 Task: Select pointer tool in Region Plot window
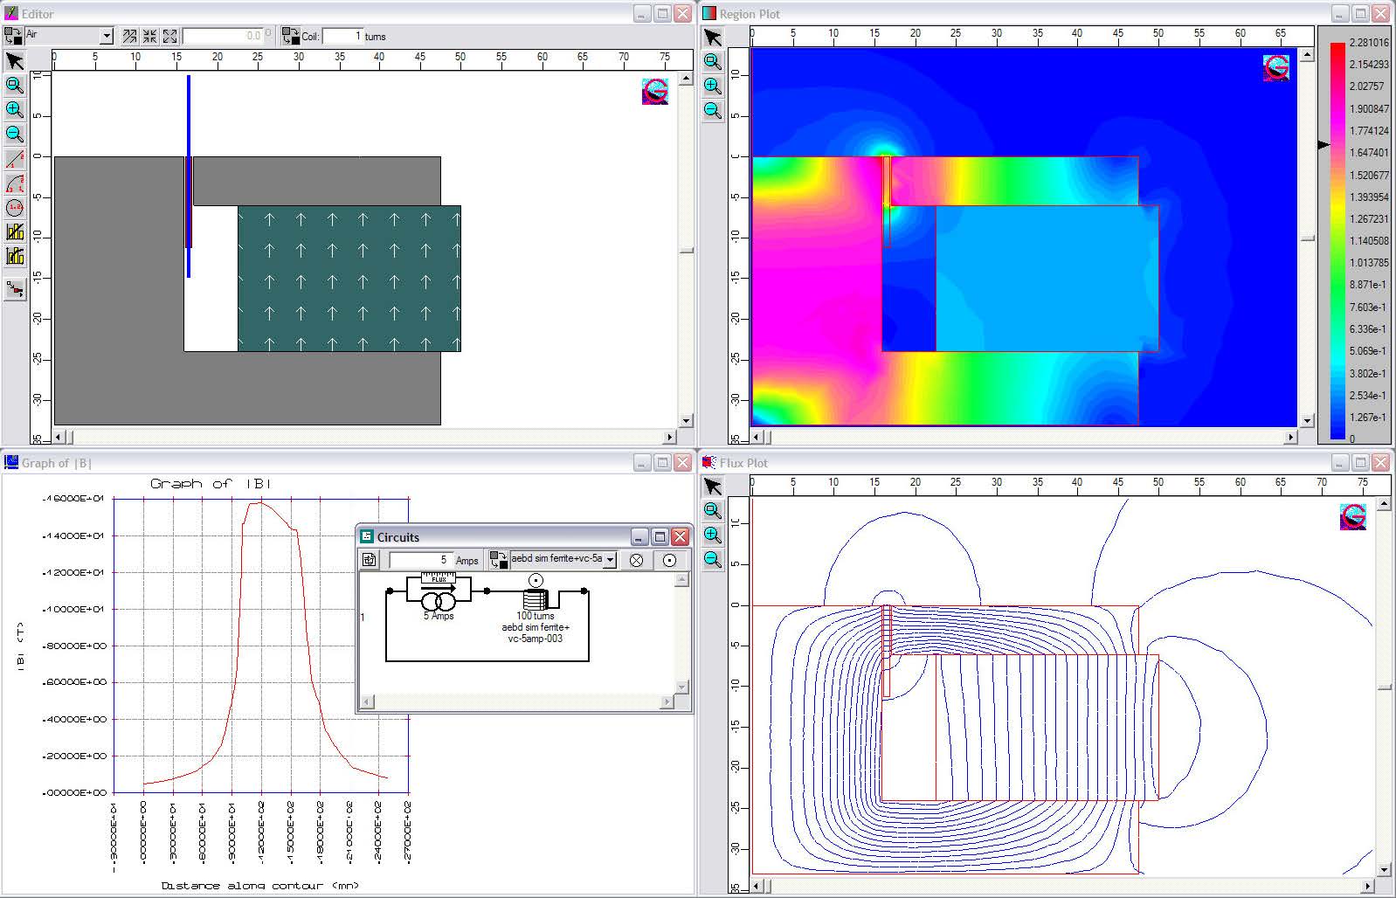(x=713, y=38)
